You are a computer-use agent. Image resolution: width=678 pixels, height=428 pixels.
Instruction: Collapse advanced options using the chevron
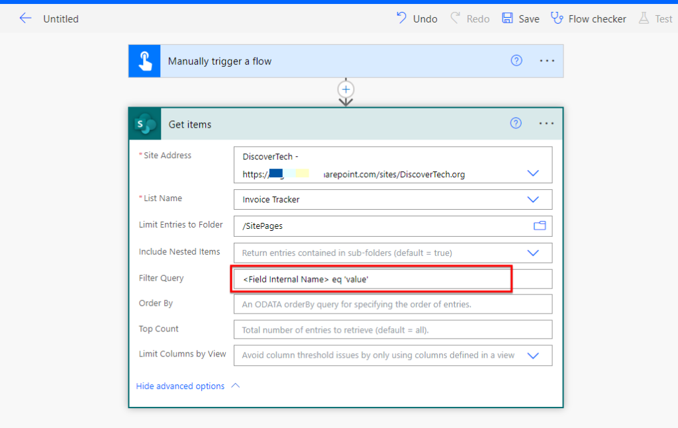pos(235,385)
